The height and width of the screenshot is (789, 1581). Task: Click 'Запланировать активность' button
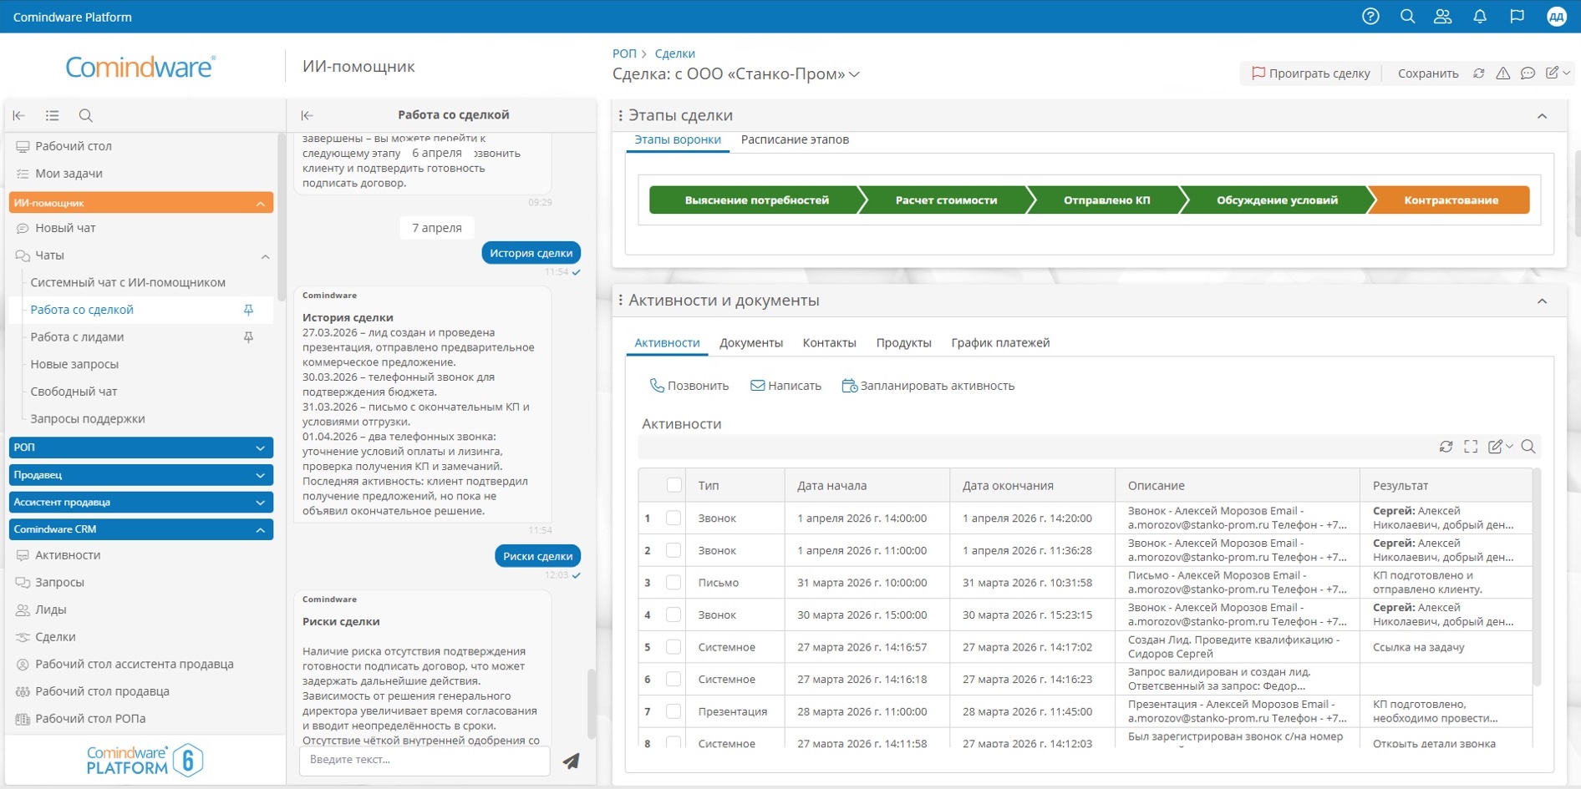928,386
